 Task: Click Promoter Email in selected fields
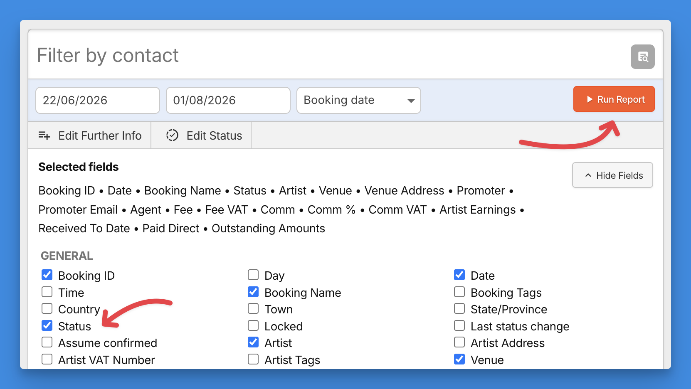click(x=78, y=210)
